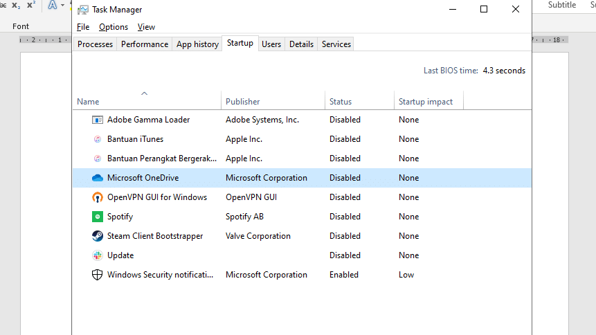Click the Update entry's colorful icon
The image size is (596, 335).
[98, 255]
